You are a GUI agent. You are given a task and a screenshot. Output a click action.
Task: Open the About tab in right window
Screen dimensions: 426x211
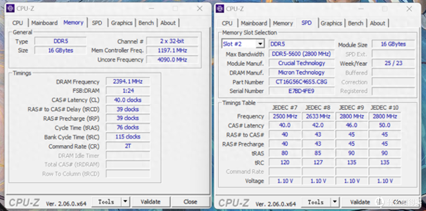[377, 23]
